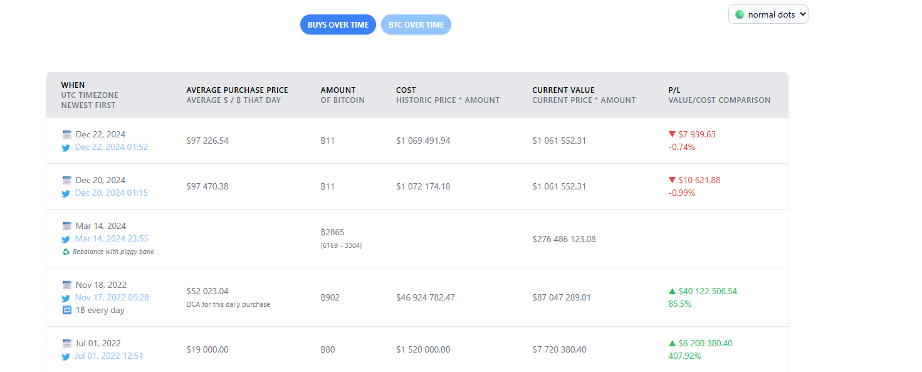The image size is (922, 372).
Task: Open tweet link Mar 14, 2024 23:55
Action: click(112, 238)
